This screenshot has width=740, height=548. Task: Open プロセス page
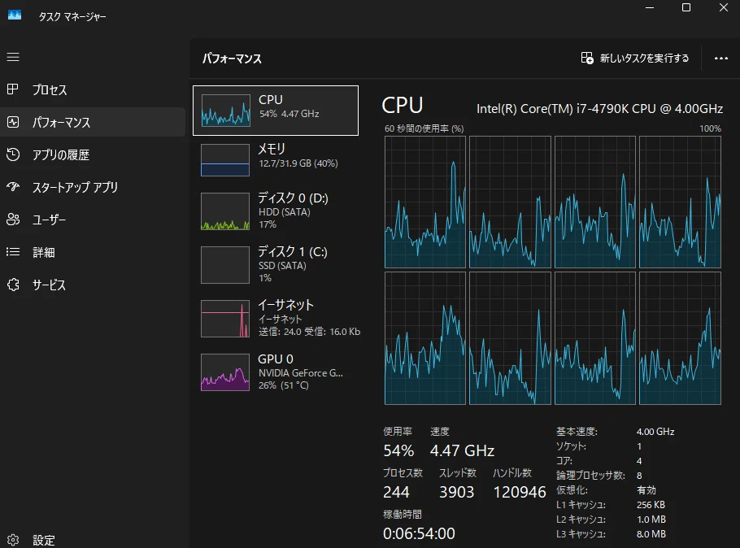pos(93,89)
